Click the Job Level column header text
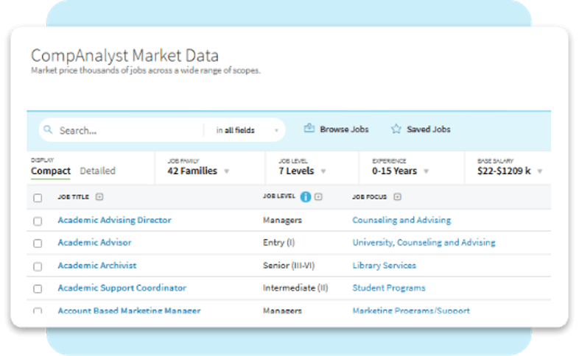This screenshot has height=356, width=579. (278, 196)
